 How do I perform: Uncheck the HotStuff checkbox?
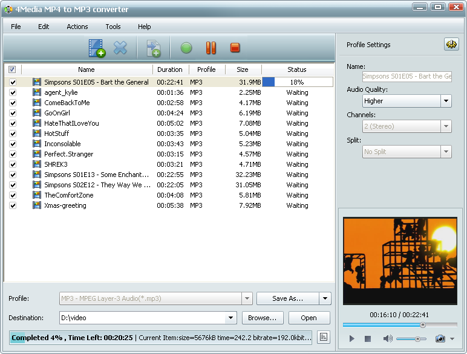point(13,134)
